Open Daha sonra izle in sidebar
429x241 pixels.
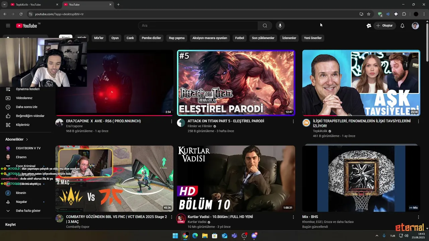(26, 107)
